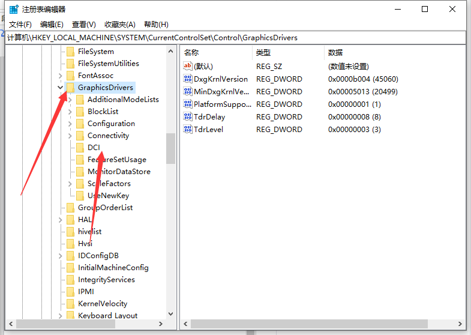Click the tree pane scroll down arrow
Screen dimensions: 471x335
point(171,313)
